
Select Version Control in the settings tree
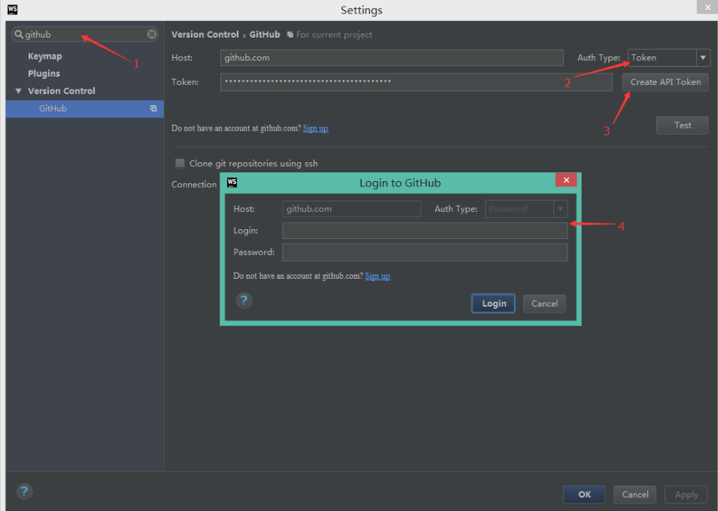coord(62,91)
